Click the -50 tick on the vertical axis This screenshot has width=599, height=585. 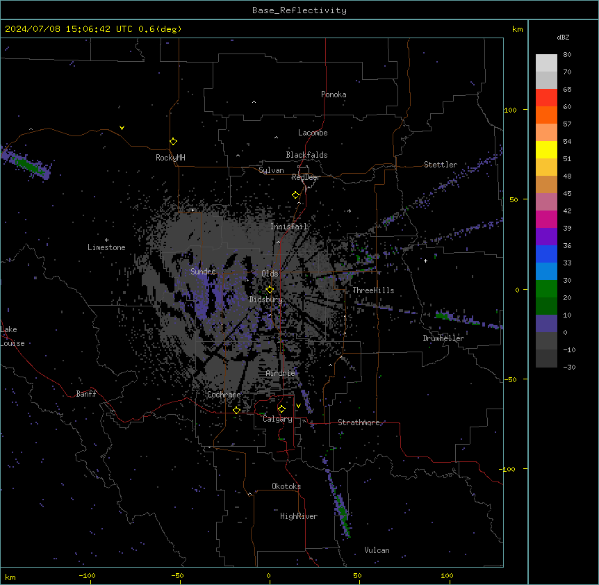pyautogui.click(x=510, y=379)
